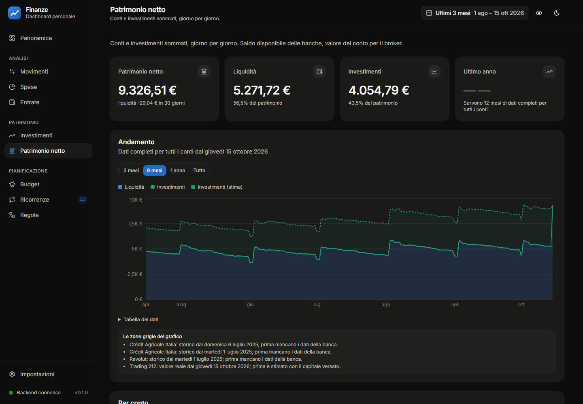Click the Budget piggy bank icon

click(x=12, y=184)
